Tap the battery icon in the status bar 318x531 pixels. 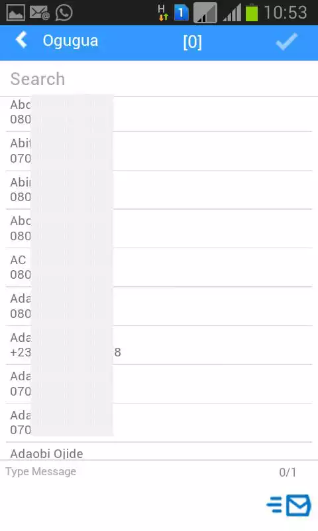[252, 13]
